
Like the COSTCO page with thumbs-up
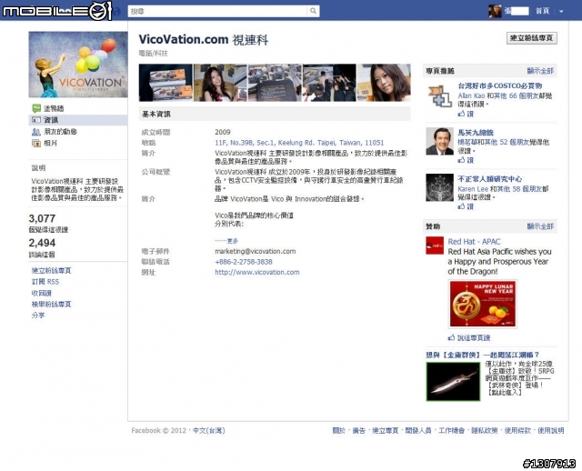[x=466, y=114]
